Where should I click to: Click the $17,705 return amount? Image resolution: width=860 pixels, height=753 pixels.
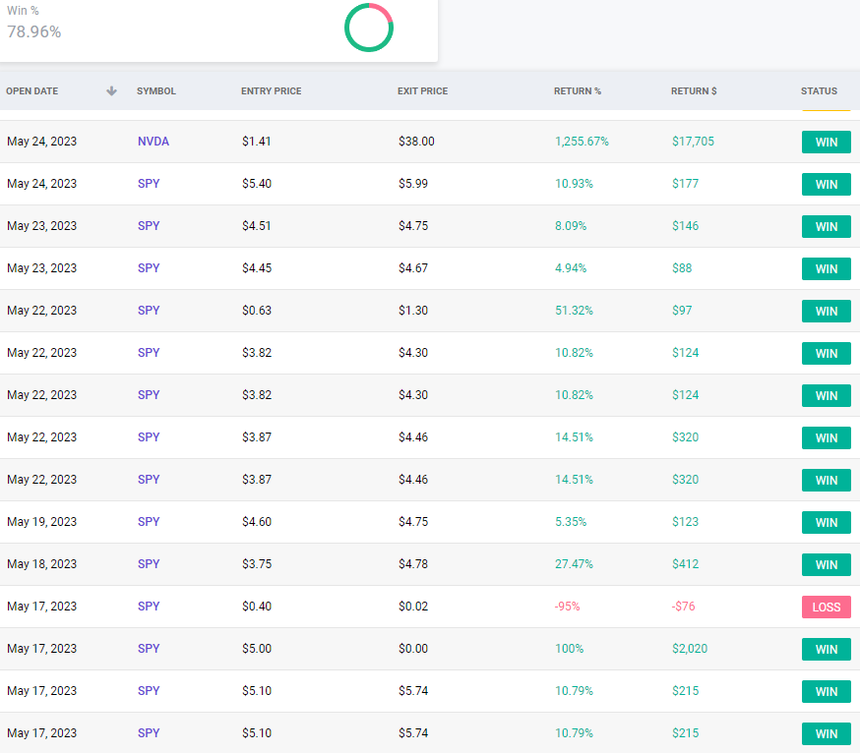tap(693, 142)
